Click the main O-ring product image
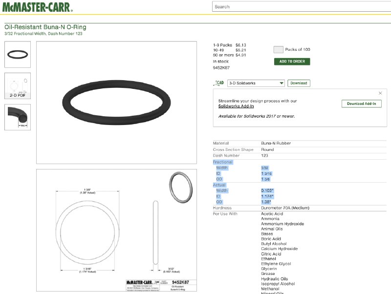The image size is (391, 294). tap(116, 103)
